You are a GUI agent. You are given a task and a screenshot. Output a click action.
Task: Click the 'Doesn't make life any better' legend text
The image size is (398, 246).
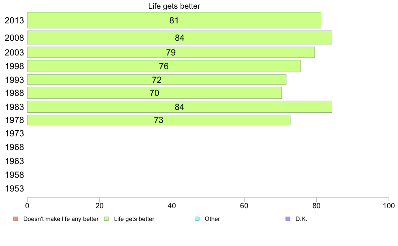61,219
